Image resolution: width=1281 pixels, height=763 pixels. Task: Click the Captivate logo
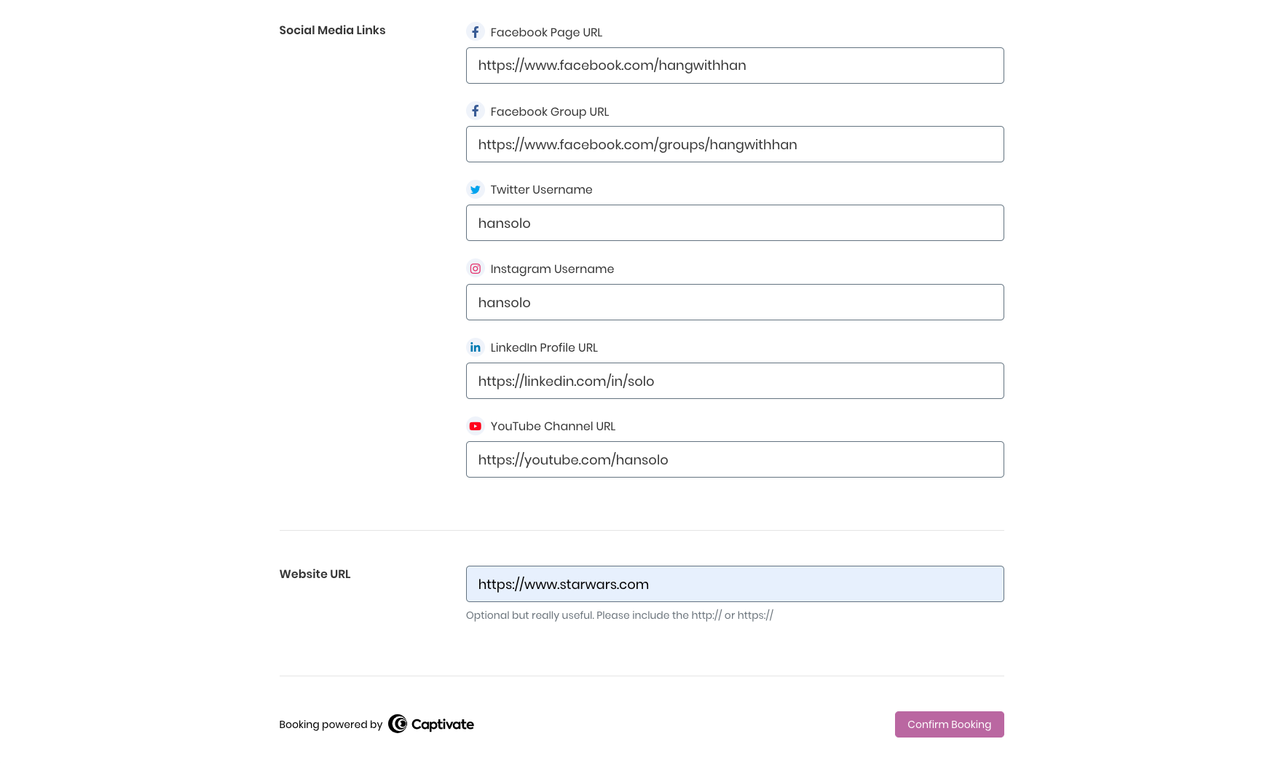point(431,724)
